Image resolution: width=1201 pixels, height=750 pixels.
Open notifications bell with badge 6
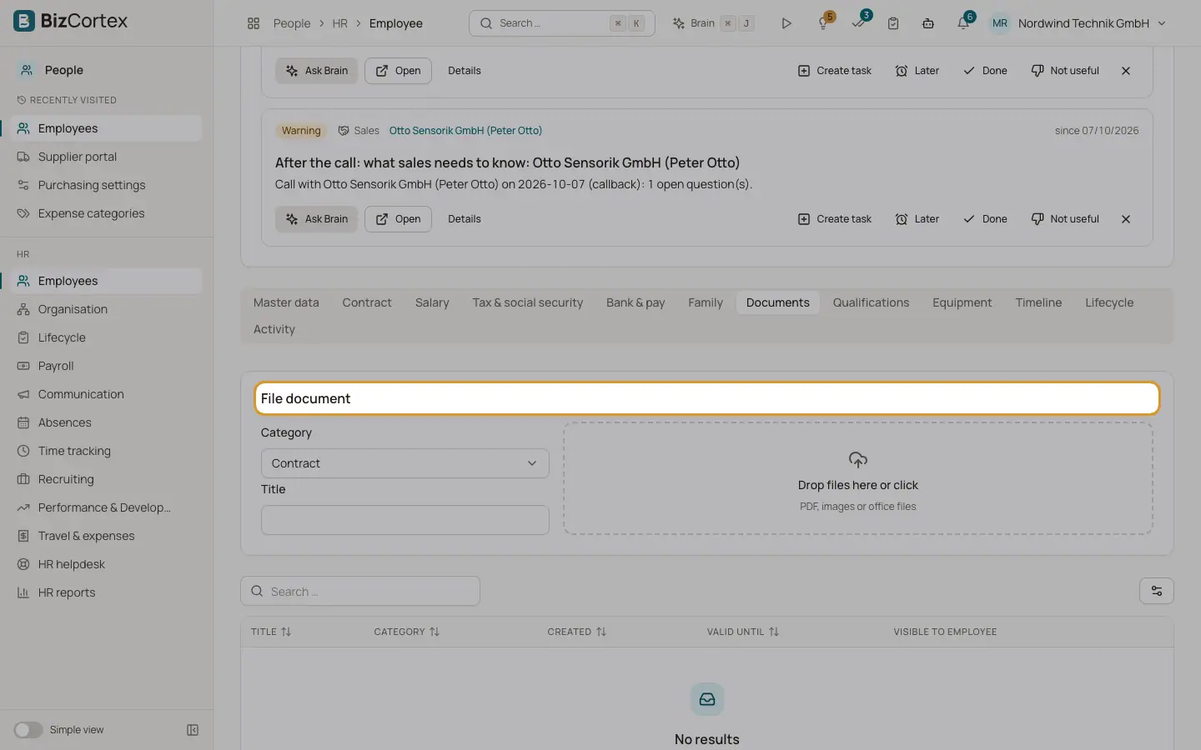[964, 22]
